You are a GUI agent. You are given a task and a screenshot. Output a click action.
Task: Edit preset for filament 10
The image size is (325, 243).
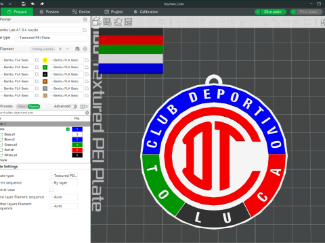tap(87, 88)
